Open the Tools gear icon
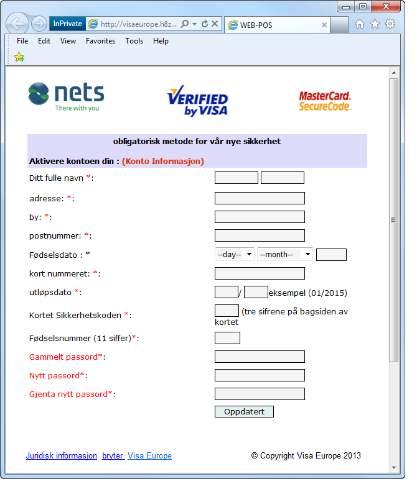The width and height of the screenshot is (417, 479). point(390,24)
